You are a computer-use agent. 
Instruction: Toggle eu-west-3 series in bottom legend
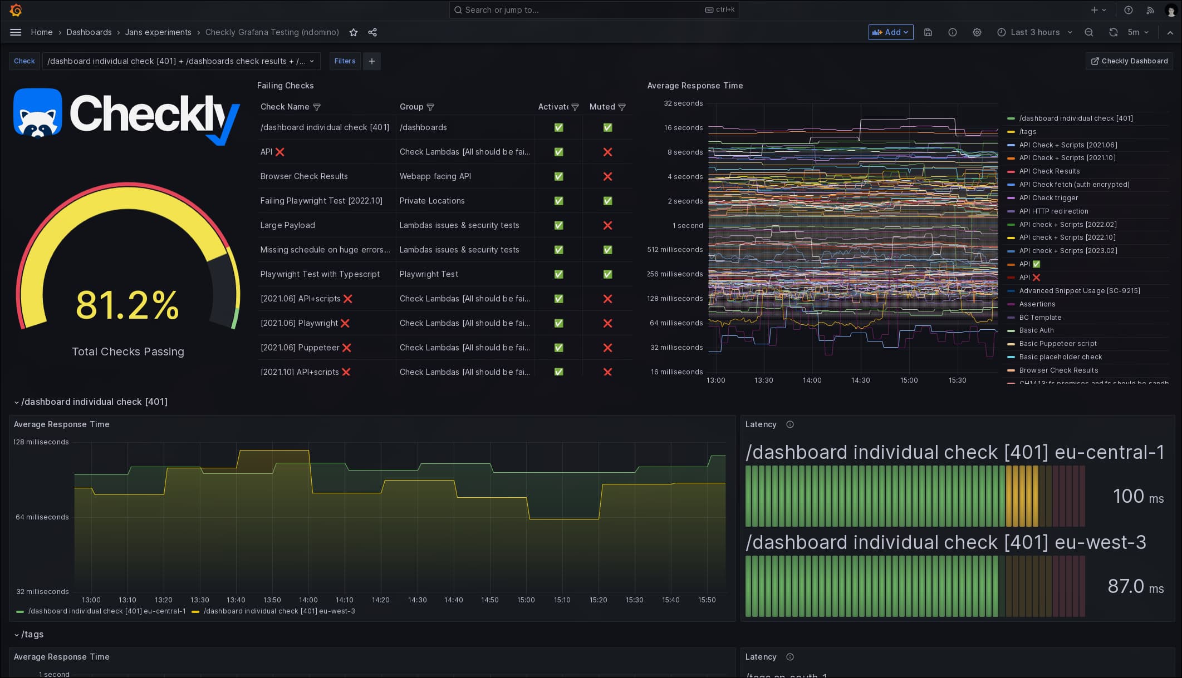[x=279, y=611]
